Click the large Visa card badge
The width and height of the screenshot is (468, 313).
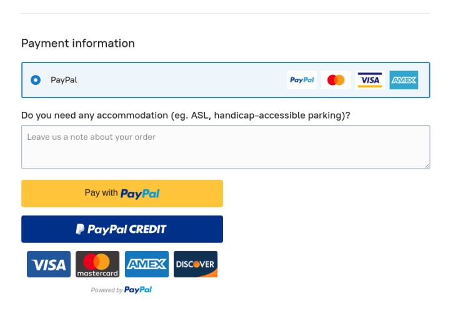(49, 264)
